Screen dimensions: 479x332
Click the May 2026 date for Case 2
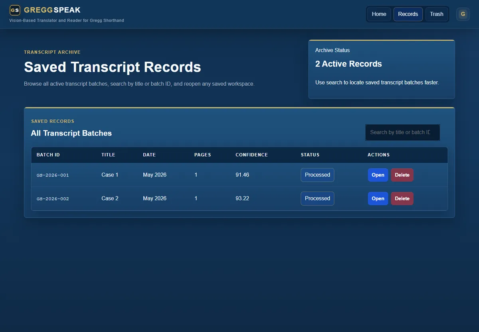[155, 198]
